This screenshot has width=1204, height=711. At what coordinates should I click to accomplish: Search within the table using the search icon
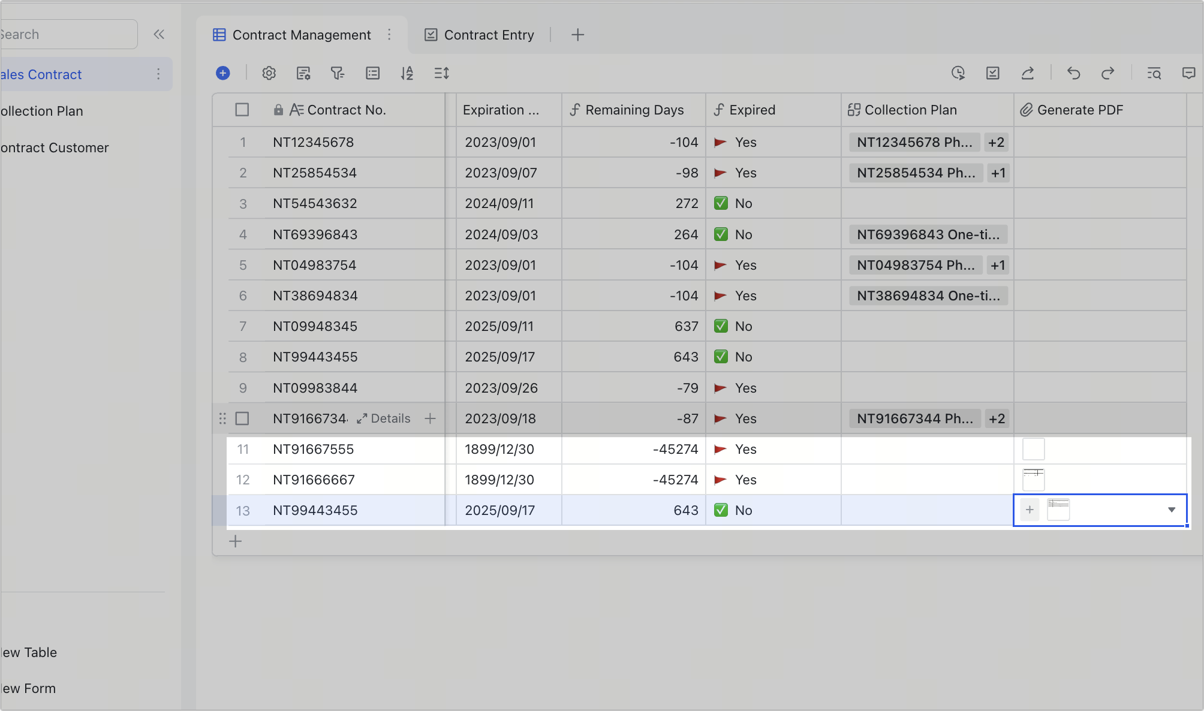1153,73
